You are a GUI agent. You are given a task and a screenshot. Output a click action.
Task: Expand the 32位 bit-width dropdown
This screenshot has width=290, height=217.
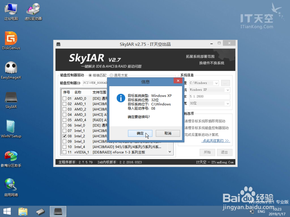pyautogui.click(x=228, y=103)
